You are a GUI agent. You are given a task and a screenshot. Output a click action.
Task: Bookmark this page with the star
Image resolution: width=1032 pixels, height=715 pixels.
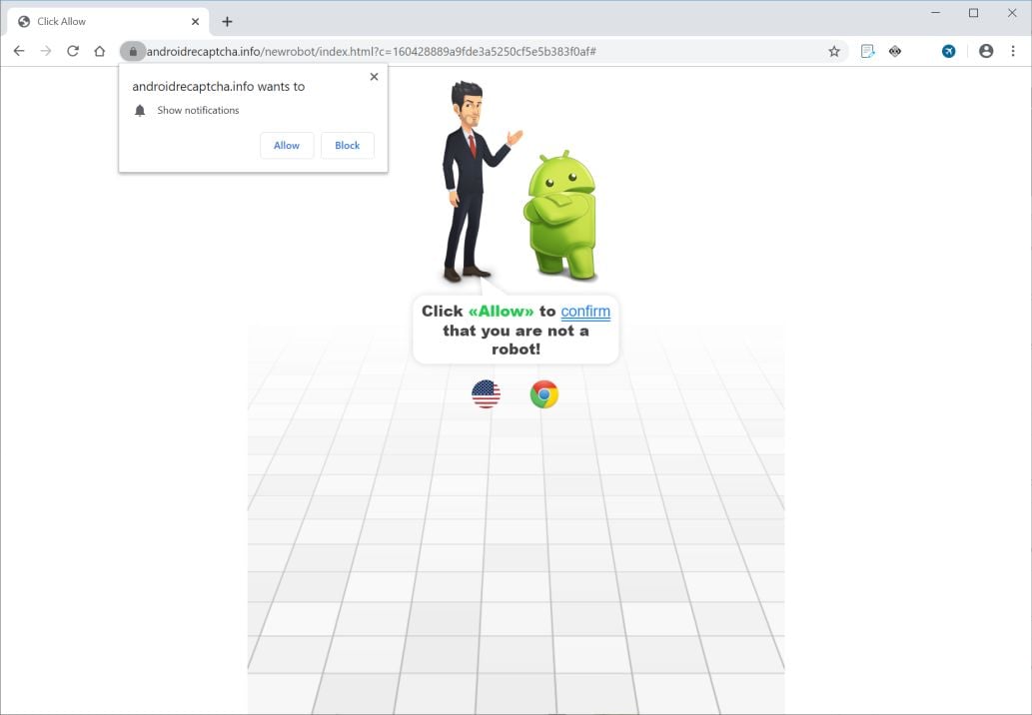pyautogui.click(x=834, y=51)
